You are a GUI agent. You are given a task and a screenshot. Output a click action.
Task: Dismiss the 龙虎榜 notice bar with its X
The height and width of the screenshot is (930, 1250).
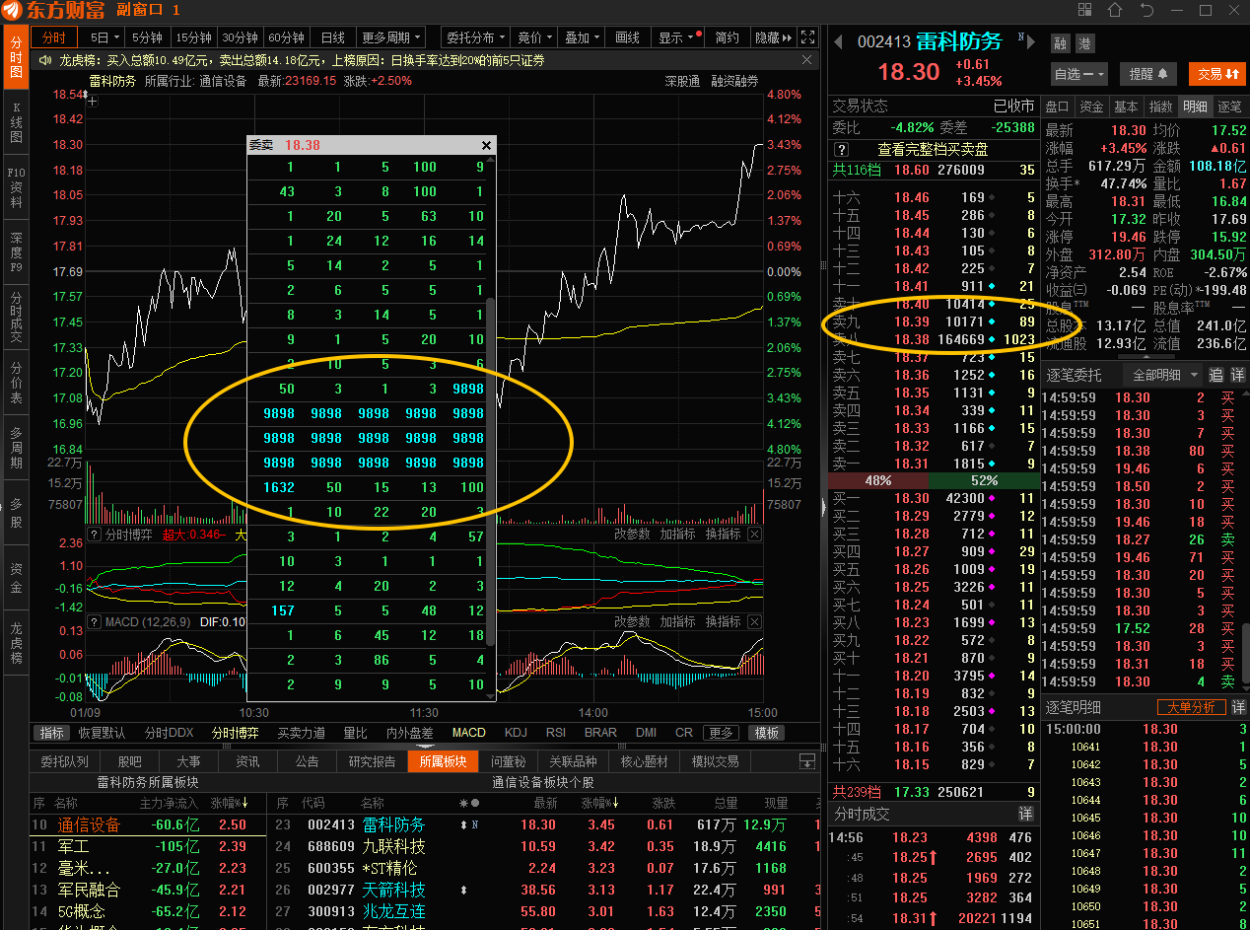click(806, 60)
